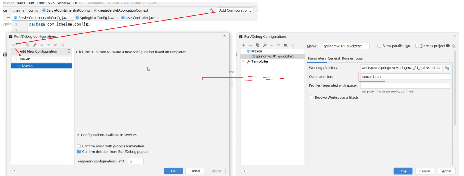This screenshot has height=176, width=464.
Task: Collapse the Maven tree node
Action: click(x=243, y=51)
